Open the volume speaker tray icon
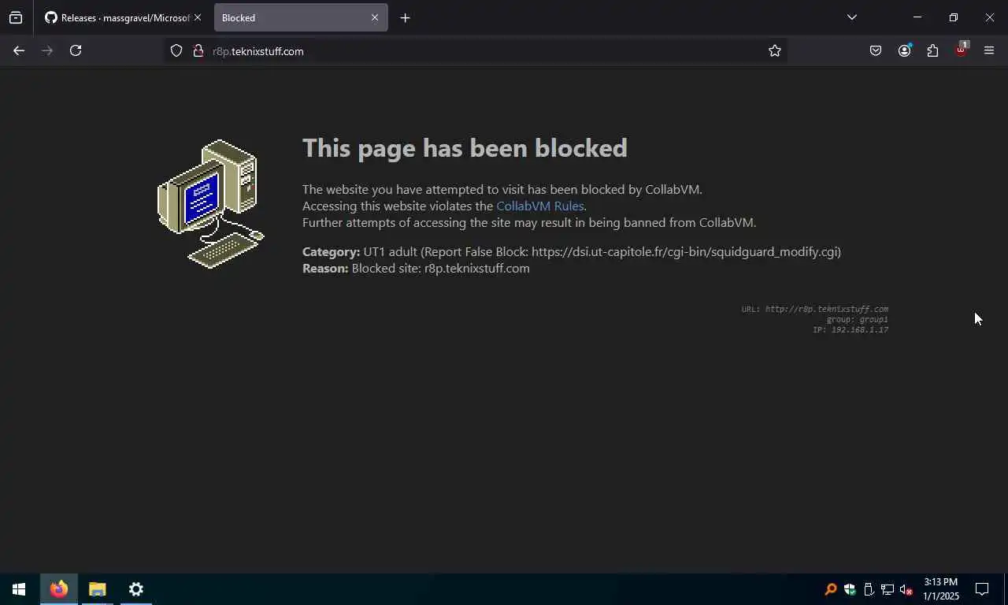The width and height of the screenshot is (1008, 605). [x=906, y=589]
